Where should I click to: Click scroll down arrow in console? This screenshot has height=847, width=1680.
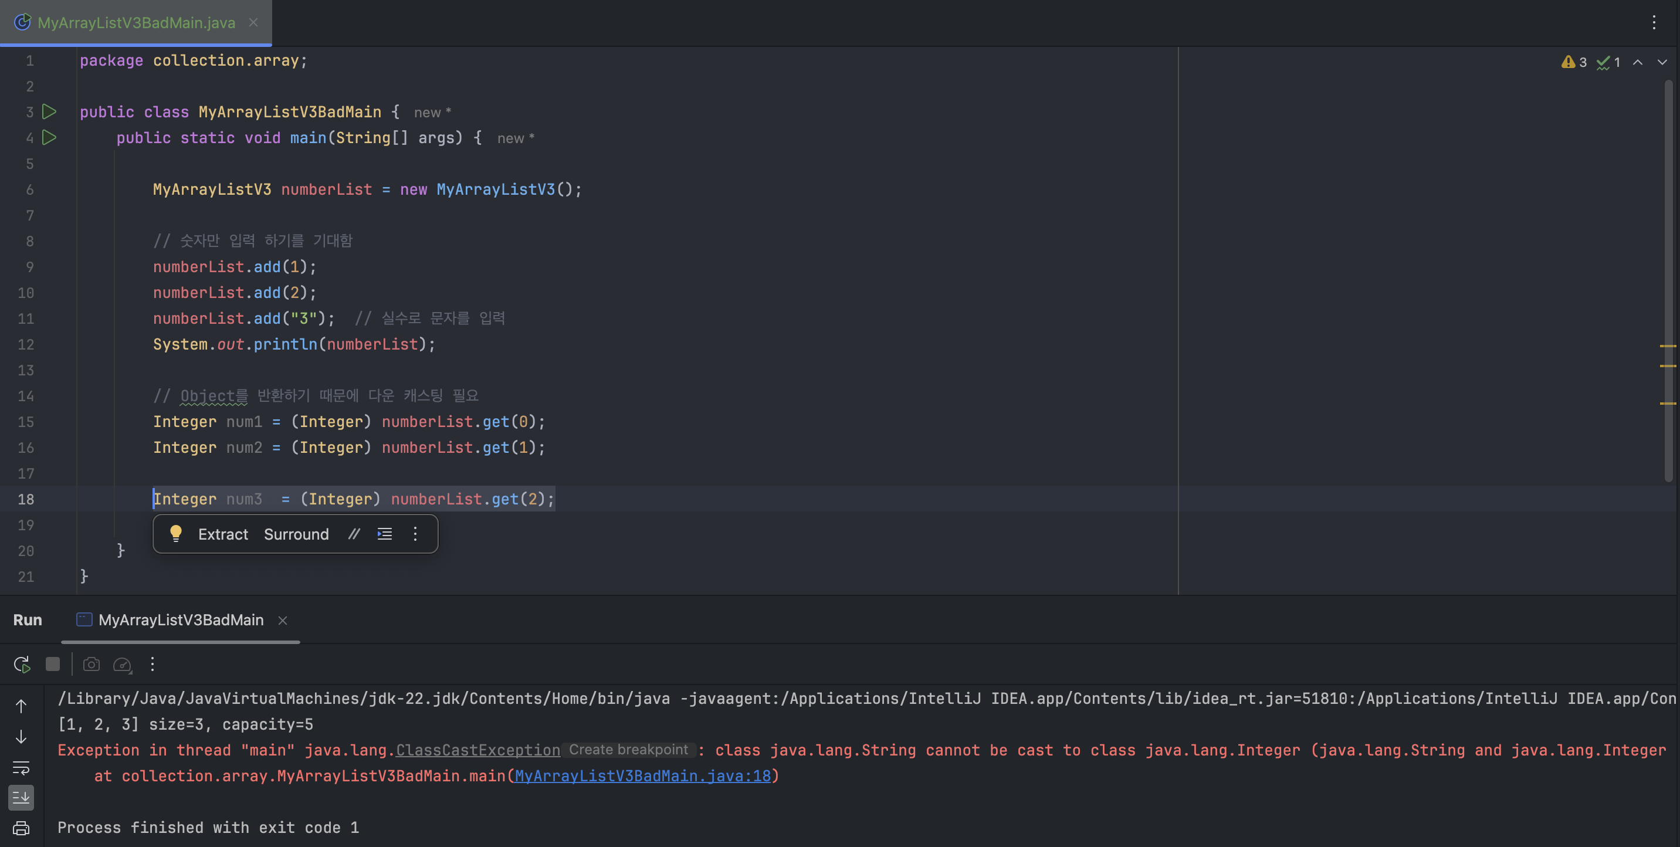click(x=21, y=737)
